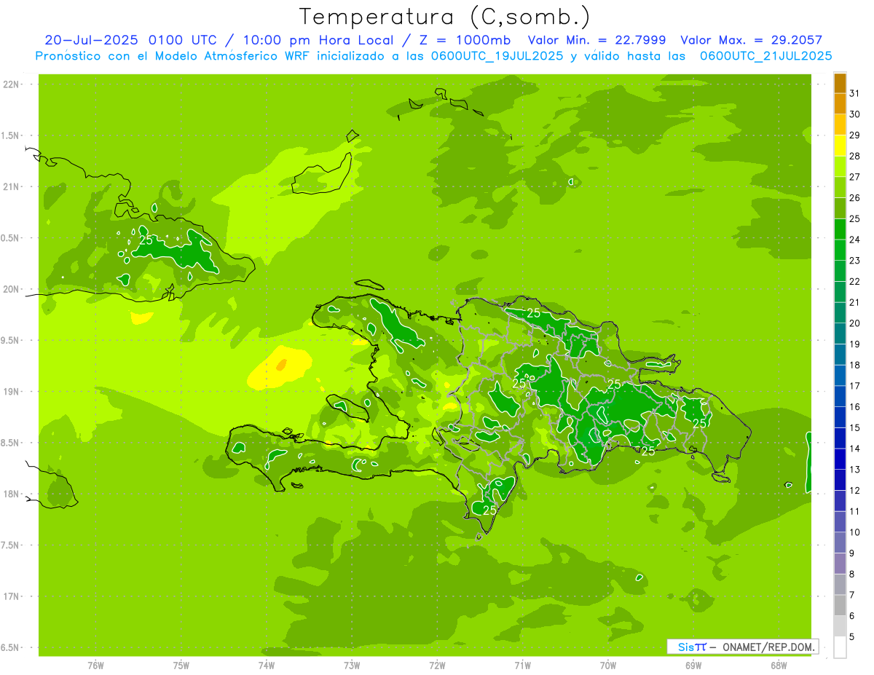The width and height of the screenshot is (874, 675).
Task: Click the 20N latitude axis label
Action: 12,289
